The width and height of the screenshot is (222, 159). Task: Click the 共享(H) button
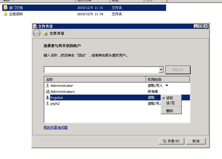(171, 141)
